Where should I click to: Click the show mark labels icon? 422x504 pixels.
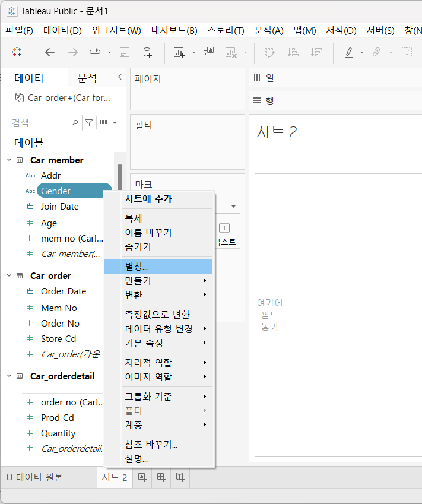pos(407,52)
